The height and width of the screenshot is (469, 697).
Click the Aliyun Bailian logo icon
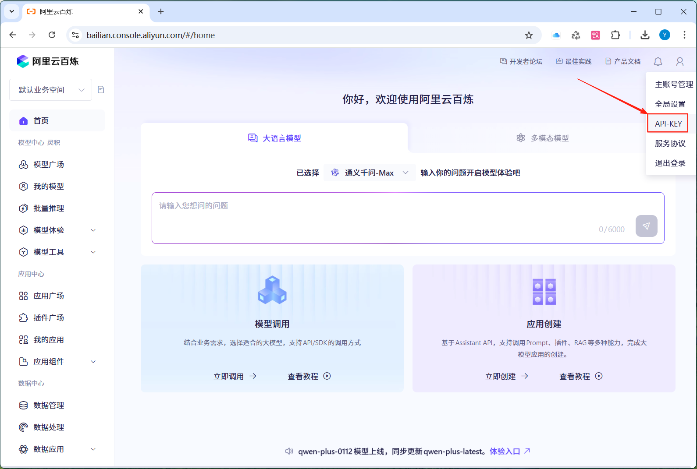click(x=23, y=61)
